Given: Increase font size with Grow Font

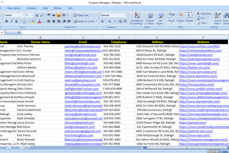Looking at the screenshot, I should point(37,15).
